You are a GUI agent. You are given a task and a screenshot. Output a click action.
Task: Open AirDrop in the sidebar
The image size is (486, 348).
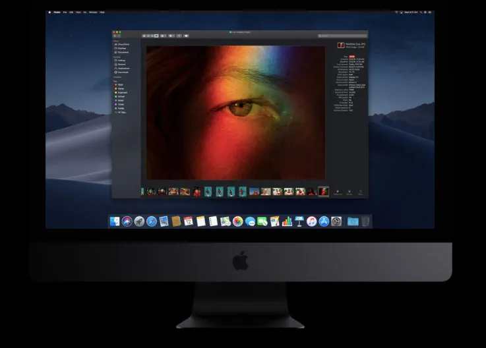click(x=120, y=61)
